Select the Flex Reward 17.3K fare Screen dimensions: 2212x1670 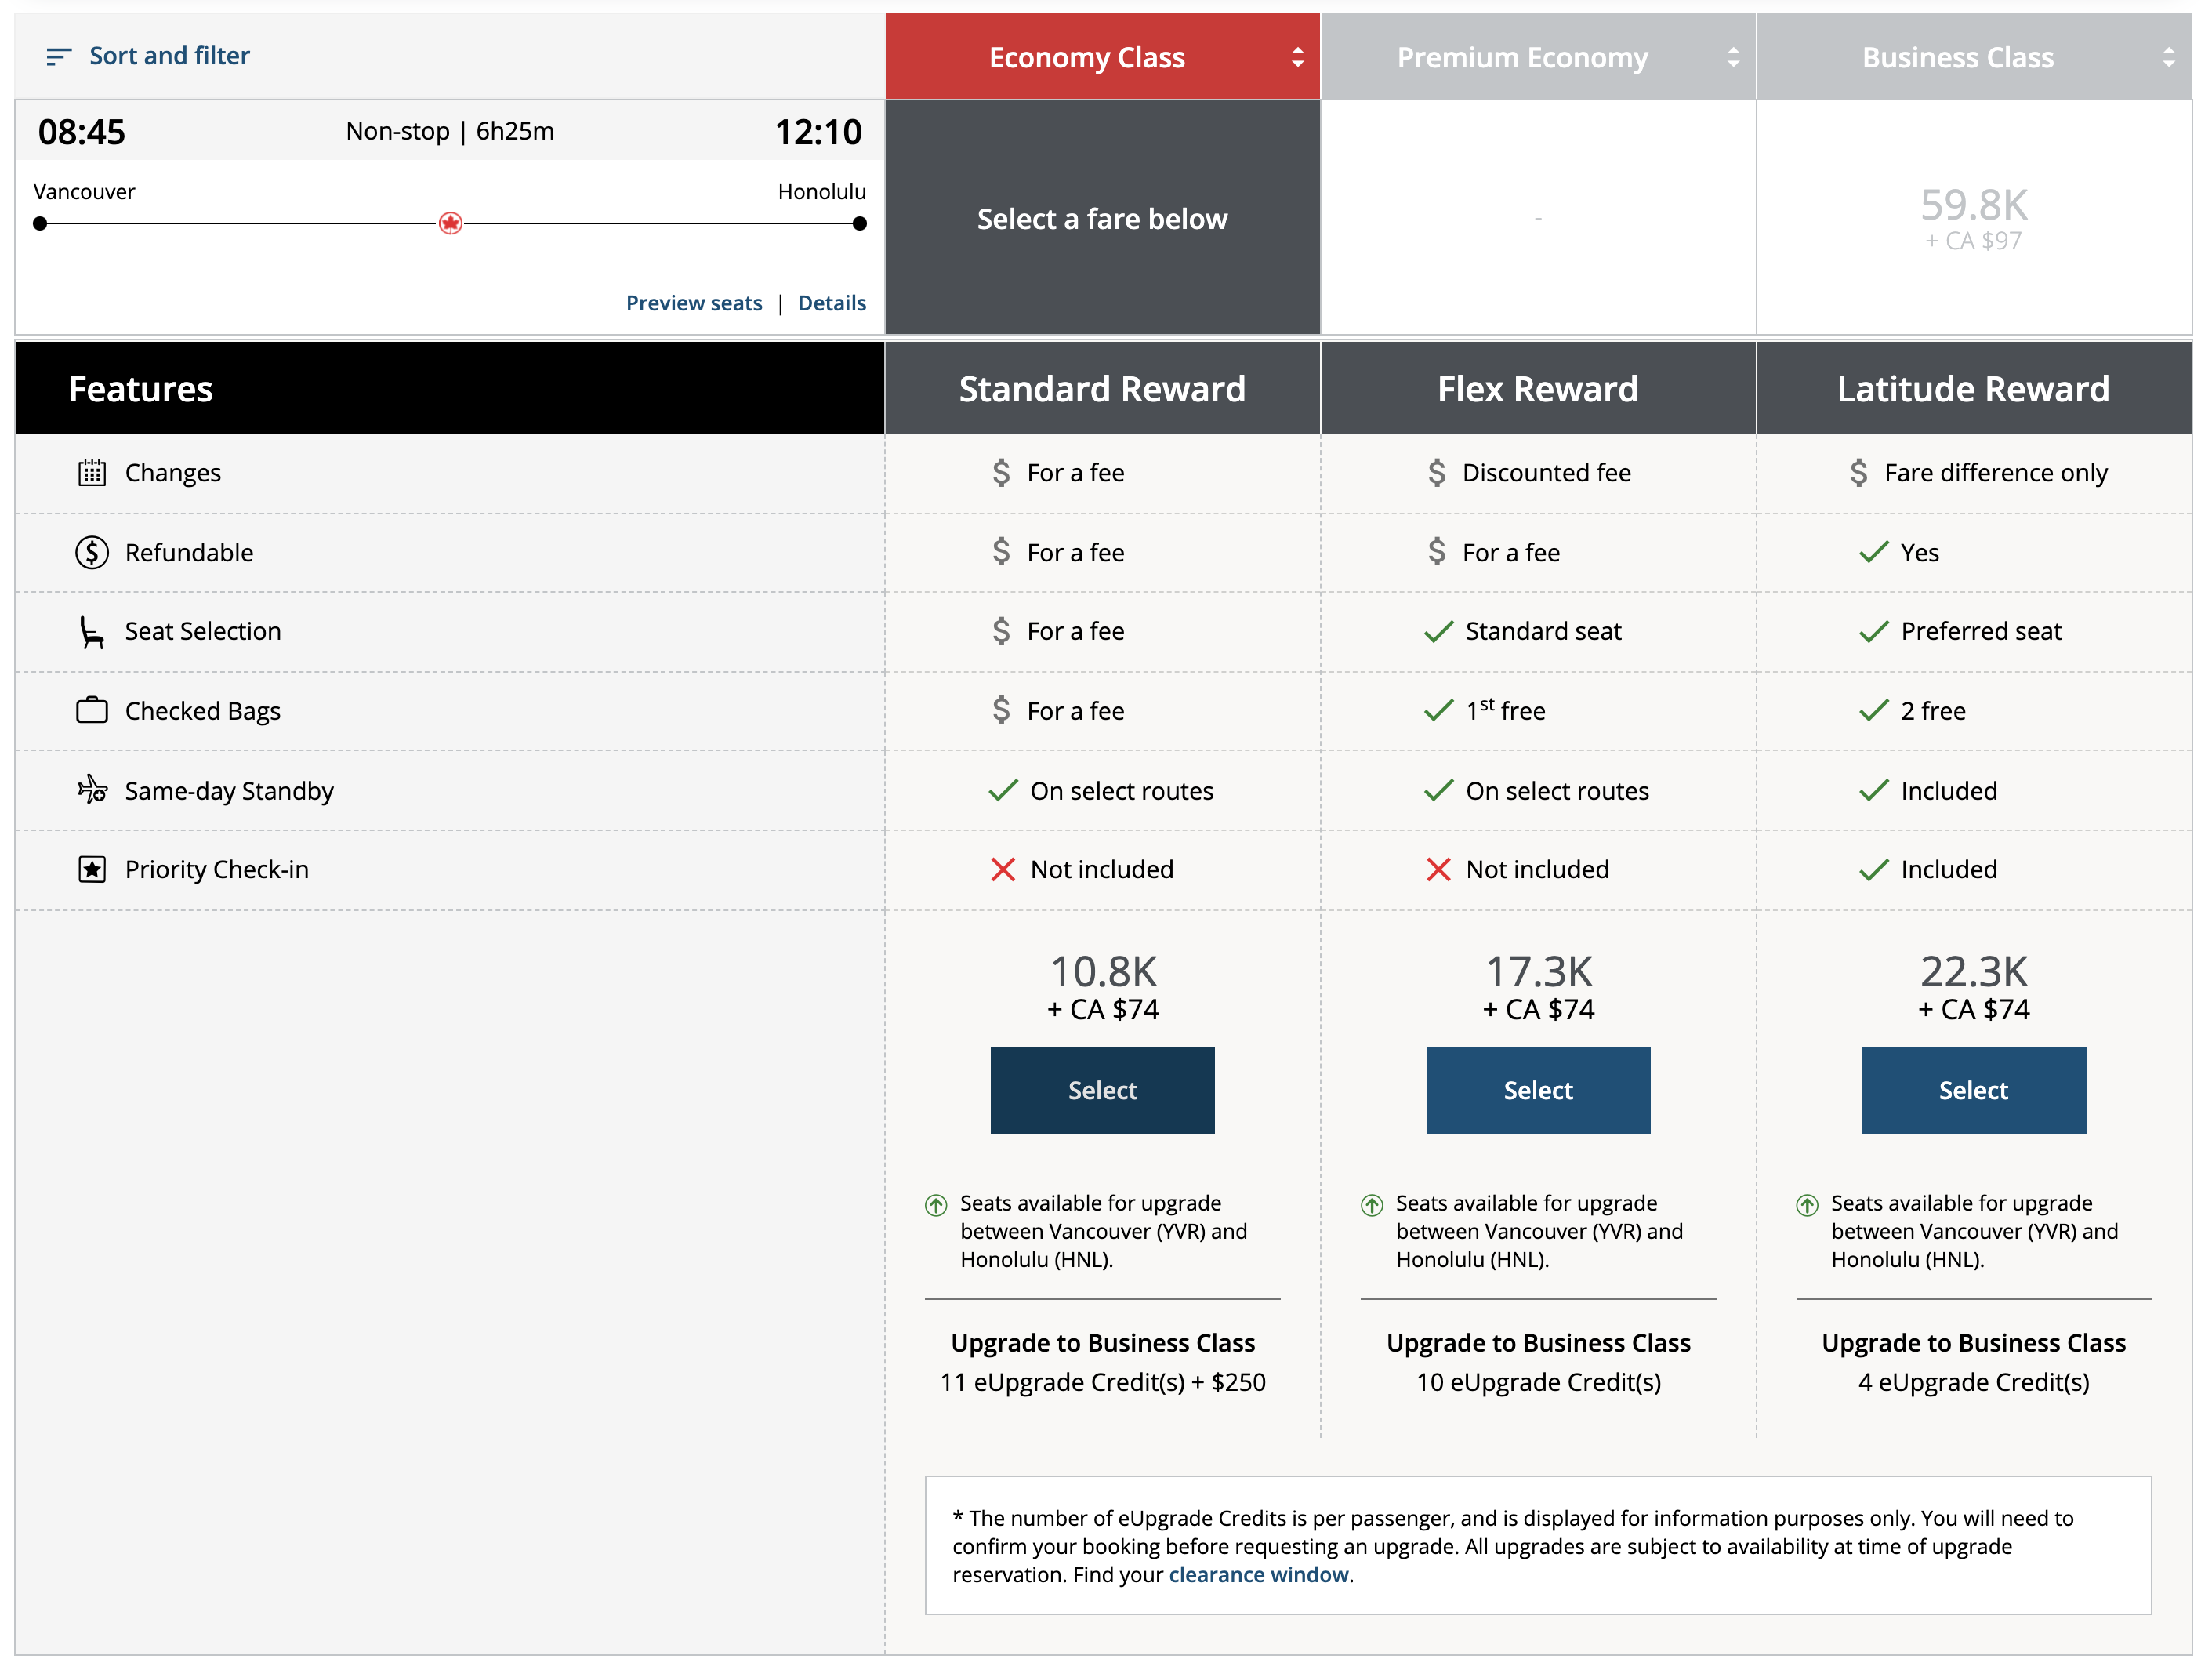pyautogui.click(x=1537, y=1090)
